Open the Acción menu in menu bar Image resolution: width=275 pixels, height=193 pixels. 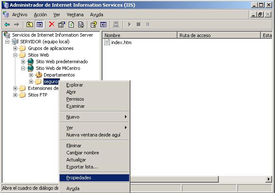[x=40, y=15]
